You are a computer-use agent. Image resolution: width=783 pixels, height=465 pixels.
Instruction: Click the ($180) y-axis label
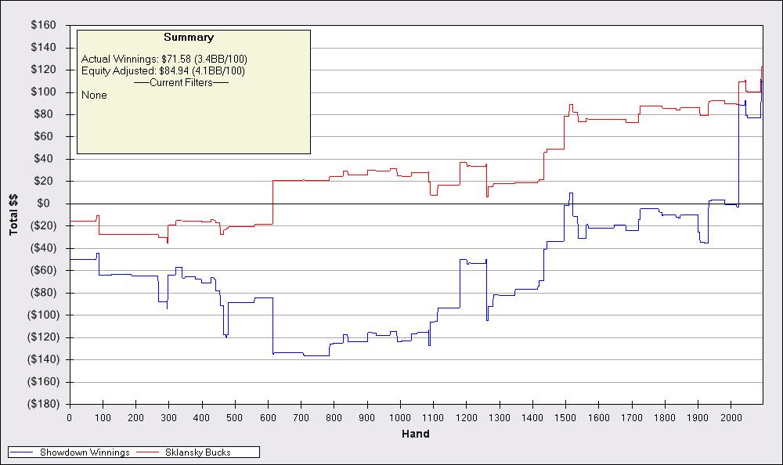(x=40, y=404)
